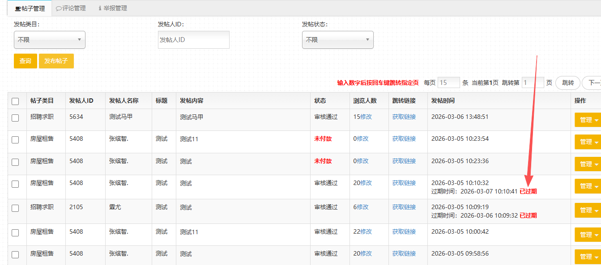Click the 跳转第 page number field
The image size is (601, 265).
pyautogui.click(x=533, y=83)
